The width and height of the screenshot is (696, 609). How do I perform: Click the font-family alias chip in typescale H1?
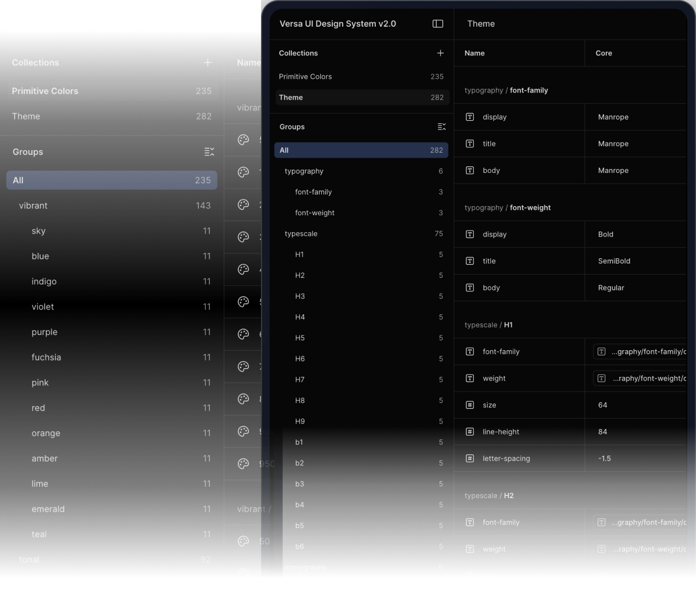coord(641,352)
